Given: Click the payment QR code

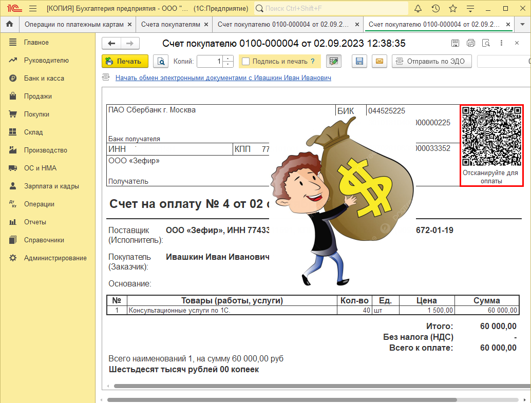Looking at the screenshot, I should (x=491, y=136).
